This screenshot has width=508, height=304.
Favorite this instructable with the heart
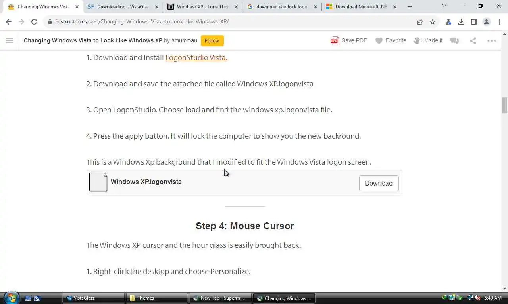tap(391, 40)
